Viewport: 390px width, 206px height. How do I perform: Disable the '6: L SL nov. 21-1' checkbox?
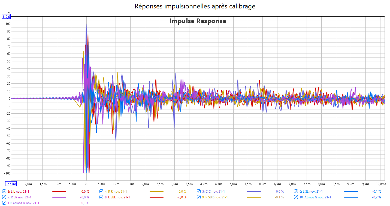pos(296,191)
